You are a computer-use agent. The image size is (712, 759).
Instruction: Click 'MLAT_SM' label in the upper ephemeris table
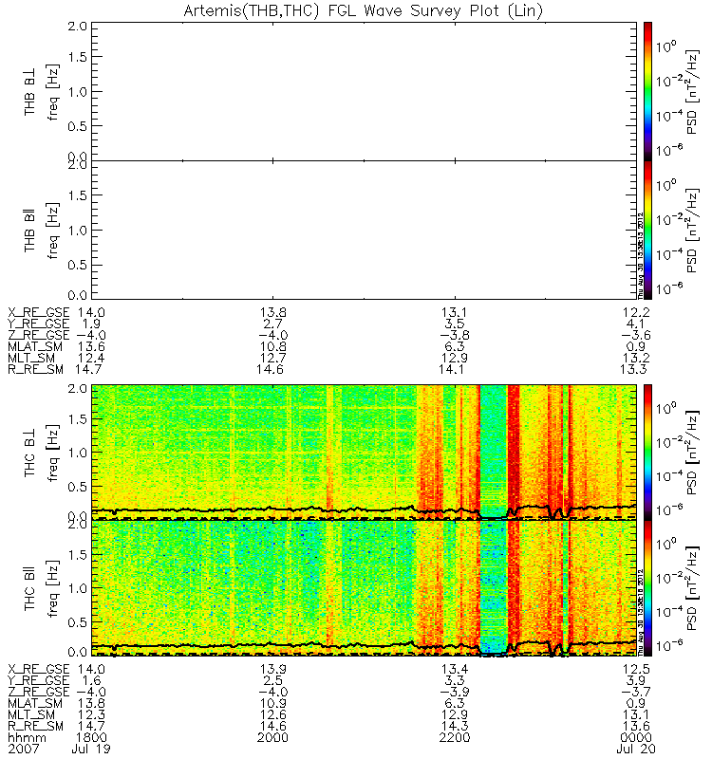(35, 346)
